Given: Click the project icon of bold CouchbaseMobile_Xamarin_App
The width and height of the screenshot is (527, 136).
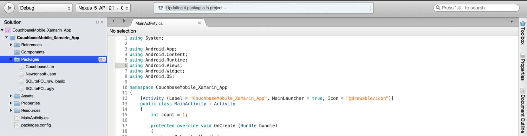Looking at the screenshot, I should tap(13, 38).
